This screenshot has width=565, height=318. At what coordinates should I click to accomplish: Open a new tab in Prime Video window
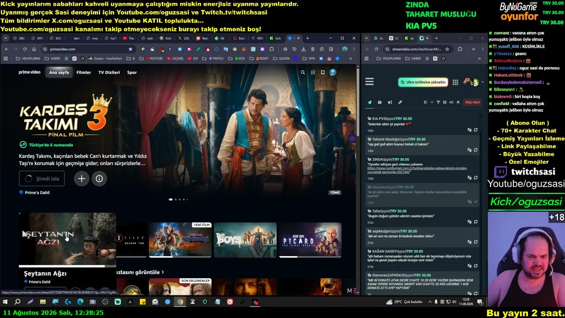pos(308,38)
